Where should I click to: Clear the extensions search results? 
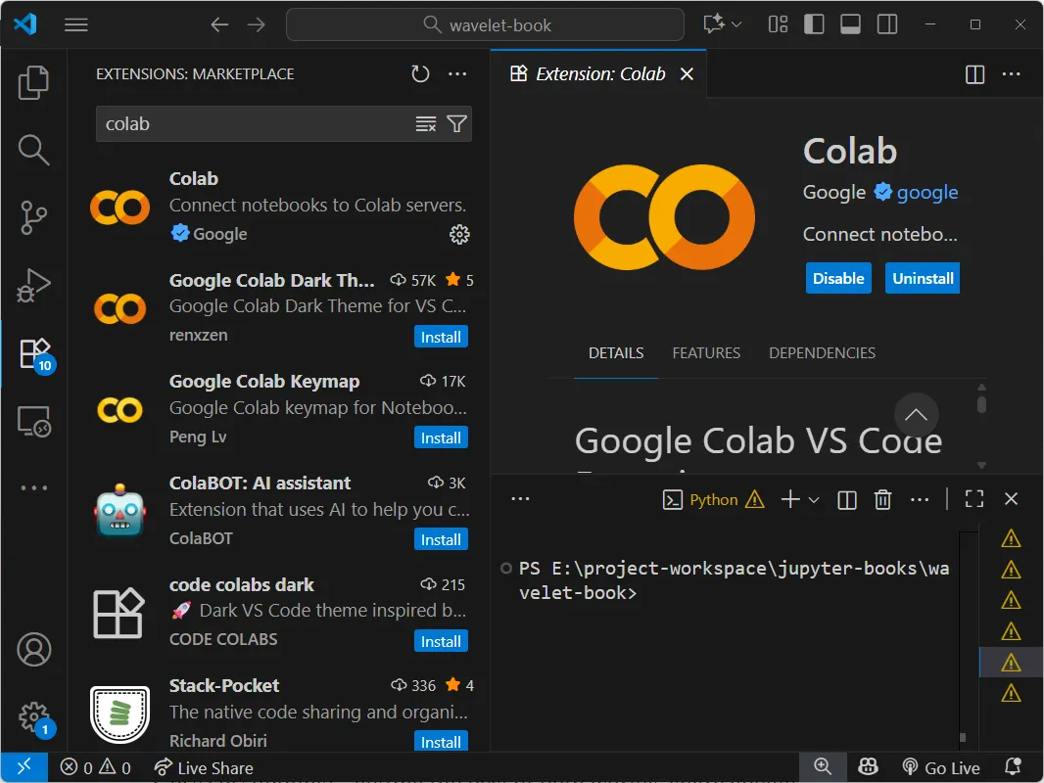(x=425, y=123)
